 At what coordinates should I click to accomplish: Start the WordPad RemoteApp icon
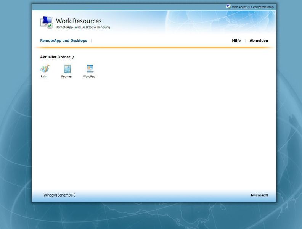tap(90, 68)
